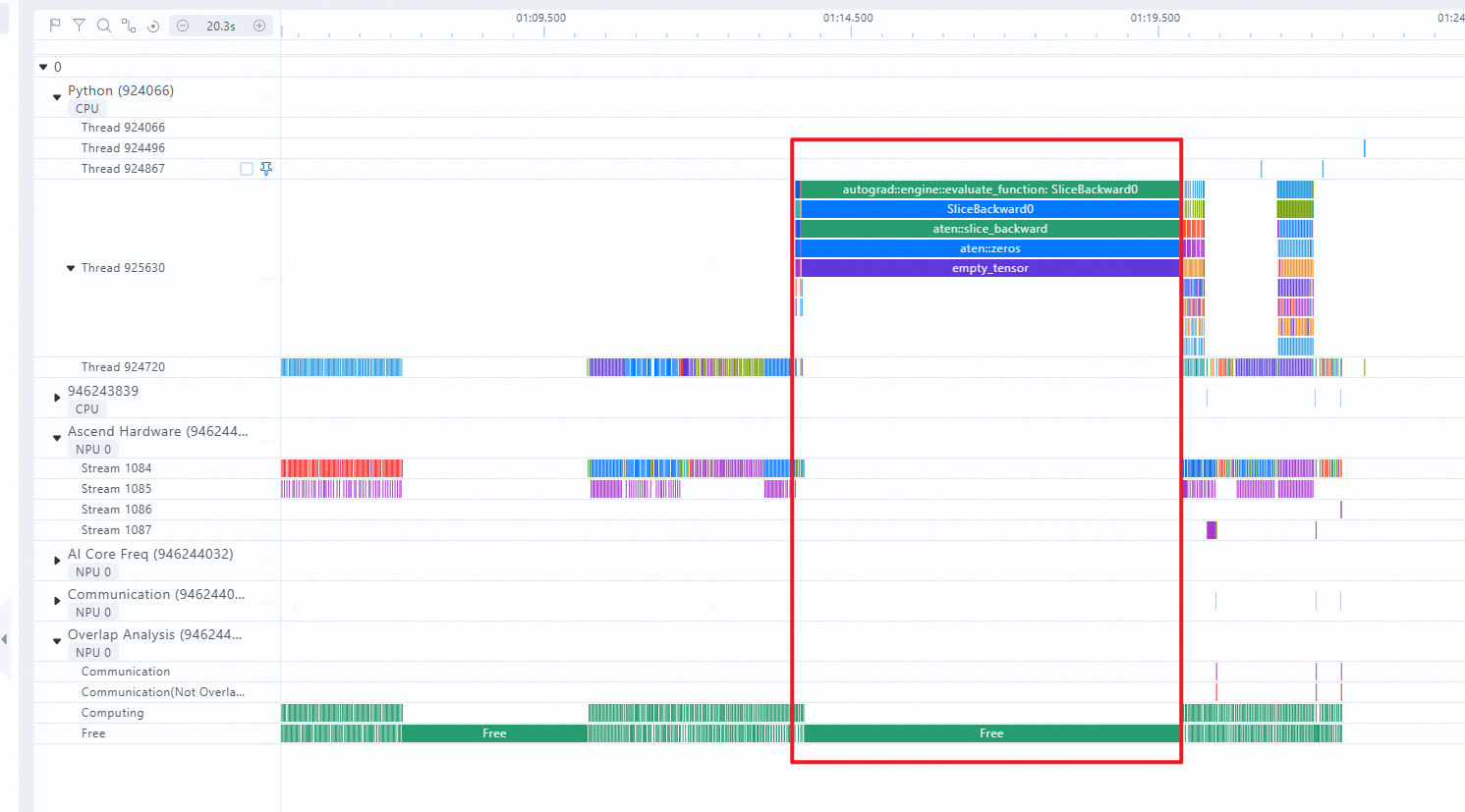The width and height of the screenshot is (1465, 812).
Task: Click the CPU badge under Python
Action: (87, 109)
